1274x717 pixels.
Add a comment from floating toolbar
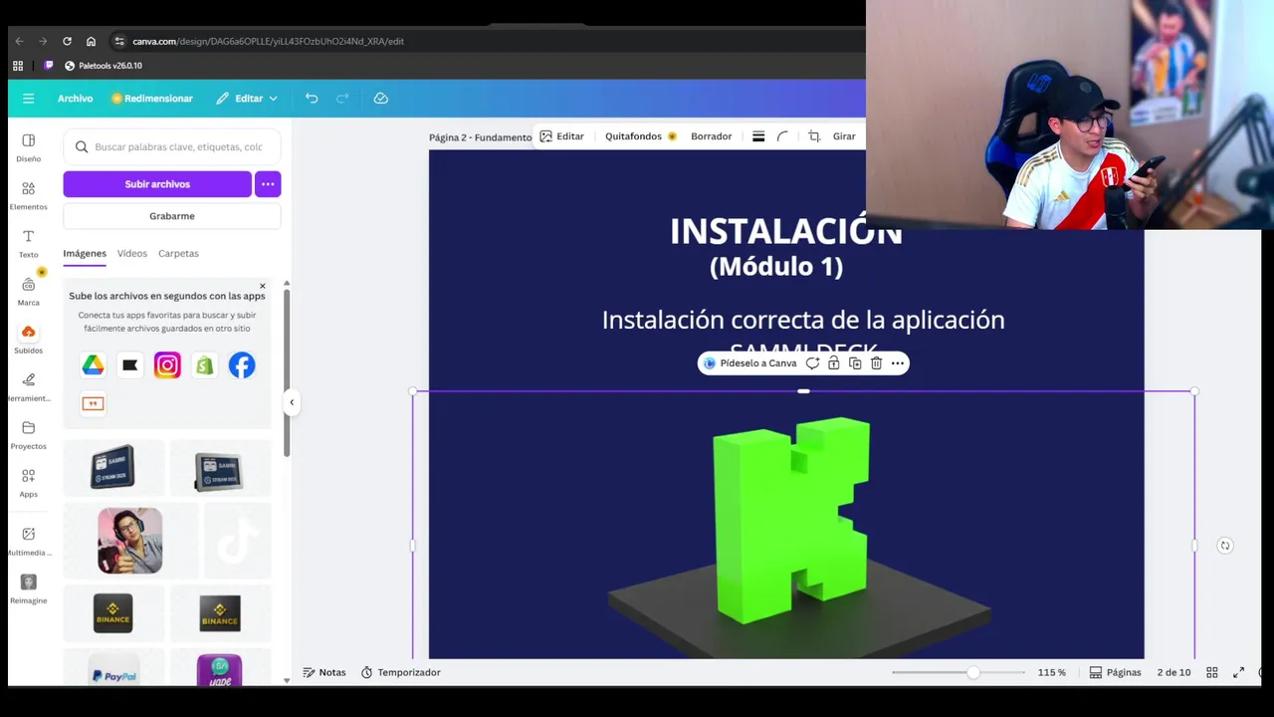click(x=812, y=363)
